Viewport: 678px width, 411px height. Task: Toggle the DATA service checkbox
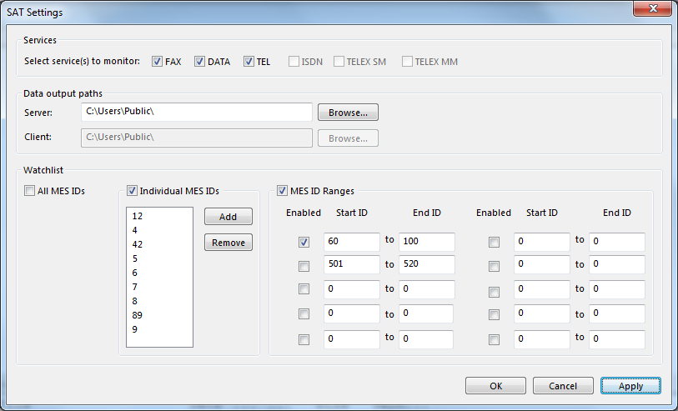[x=199, y=62]
